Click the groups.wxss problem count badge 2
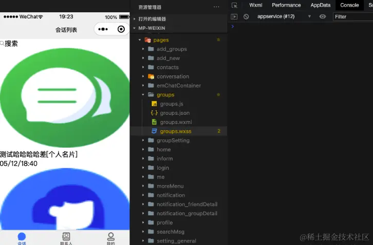Image resolution: width=373 pixels, height=245 pixels. [219, 131]
